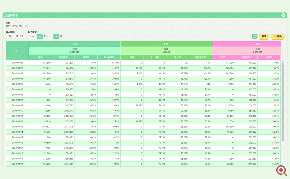Click the 店販 column group header

(166, 44)
